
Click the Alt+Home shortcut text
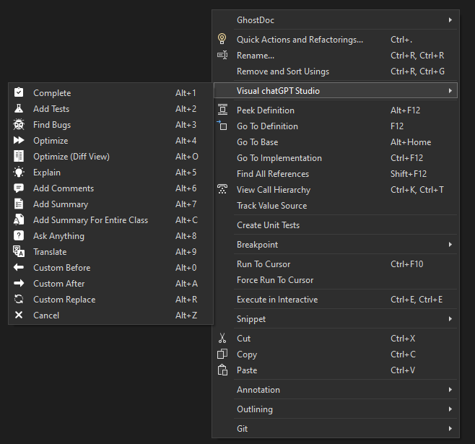(411, 142)
